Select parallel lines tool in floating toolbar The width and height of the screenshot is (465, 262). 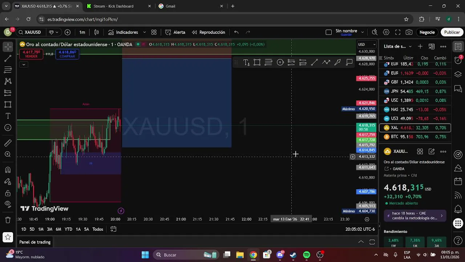click(268, 63)
